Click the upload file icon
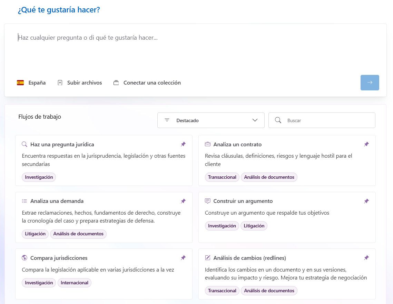Viewport: 393px width, 304px height. click(x=60, y=83)
